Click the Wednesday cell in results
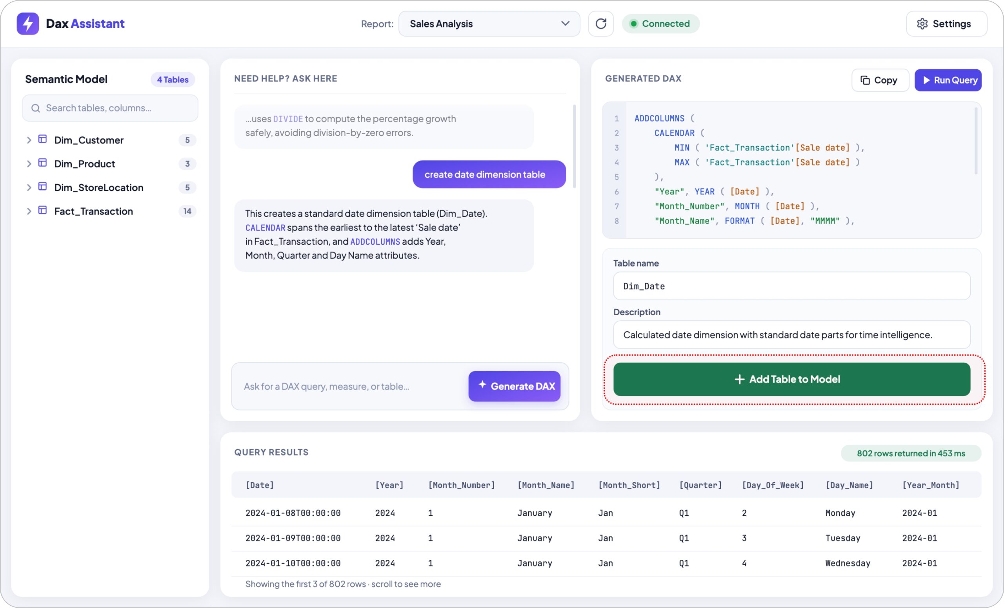 point(848,563)
